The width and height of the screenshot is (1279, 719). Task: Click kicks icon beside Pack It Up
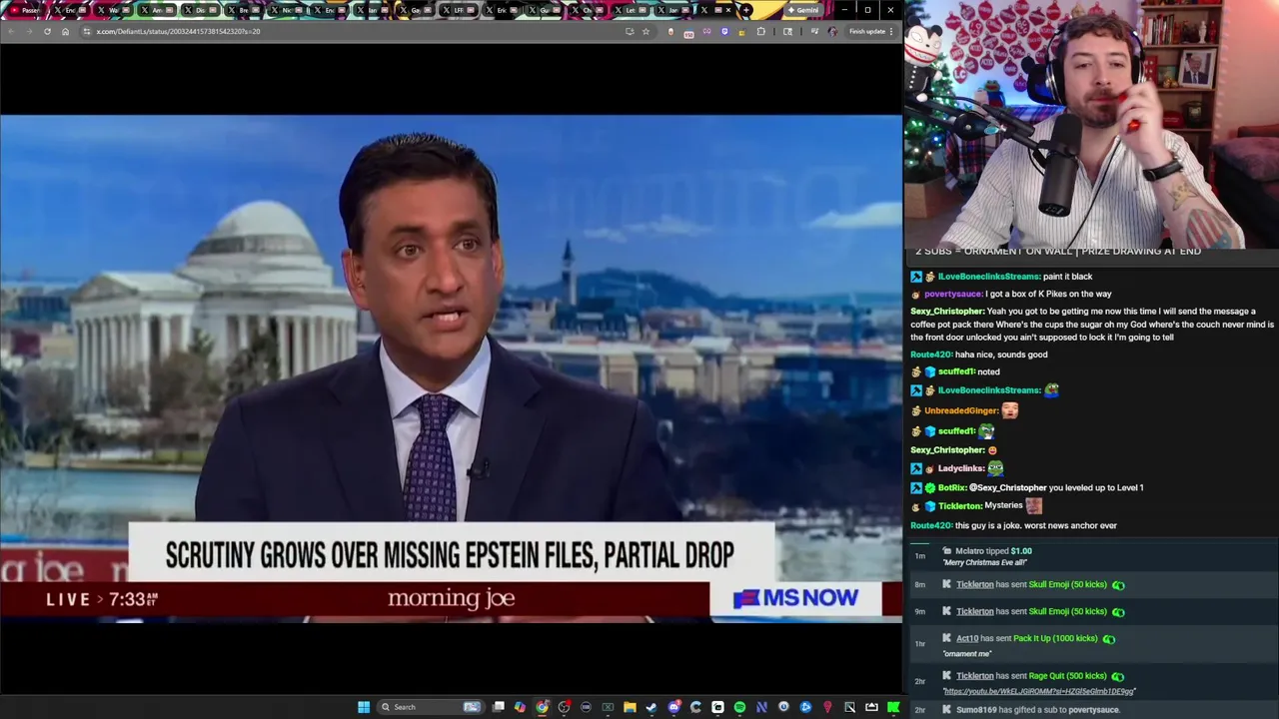coord(1109,639)
